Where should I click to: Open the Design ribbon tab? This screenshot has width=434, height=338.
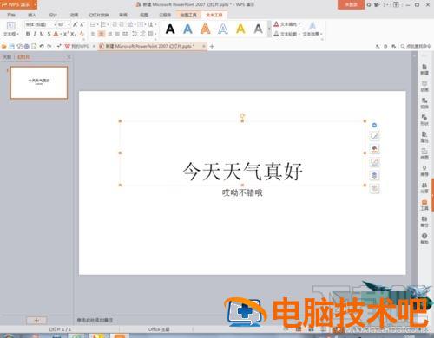pos(53,15)
